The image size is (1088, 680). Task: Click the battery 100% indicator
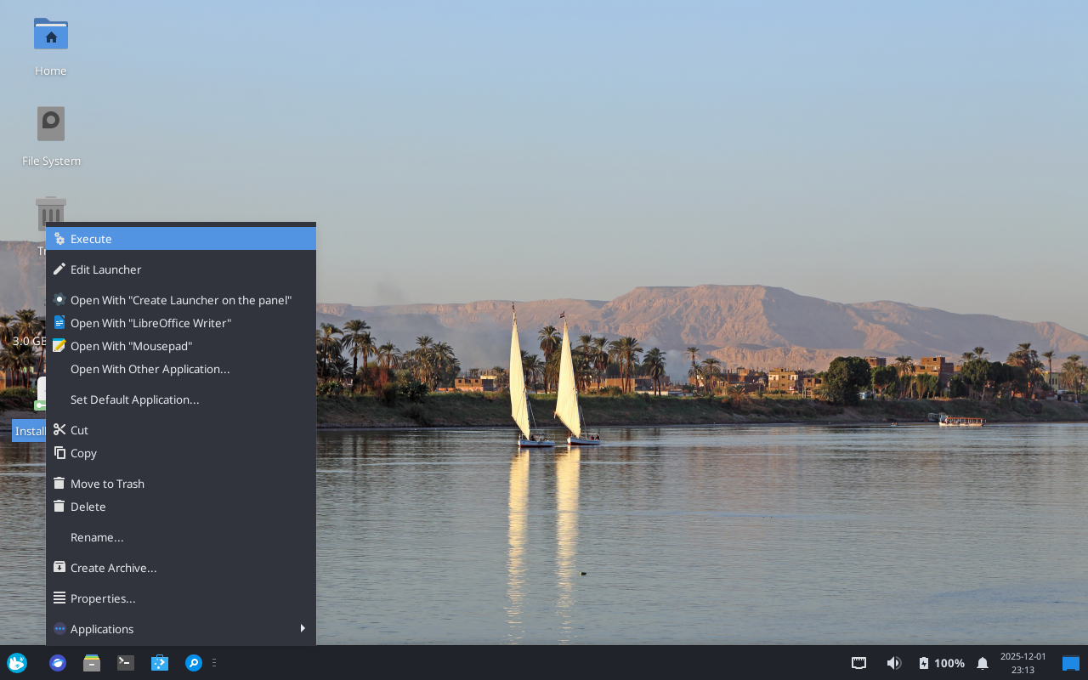(942, 663)
